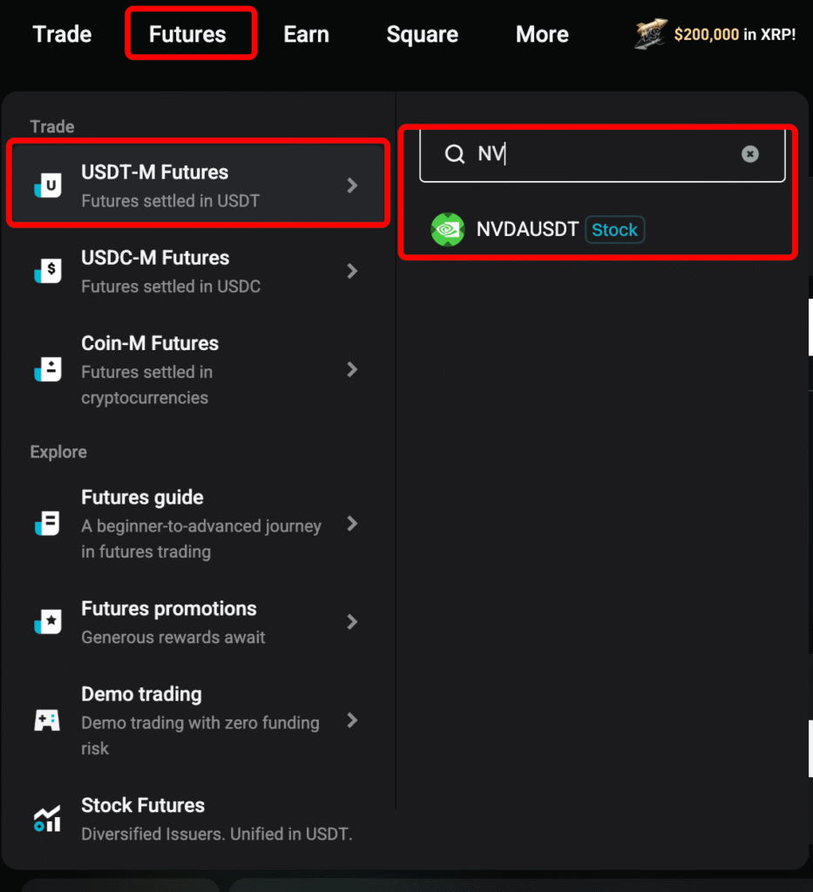Open the Earn menu
Image resolution: width=813 pixels, height=892 pixels.
coord(306,35)
